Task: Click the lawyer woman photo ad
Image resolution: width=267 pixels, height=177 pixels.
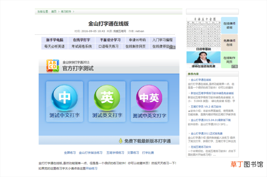Action: (203, 58)
